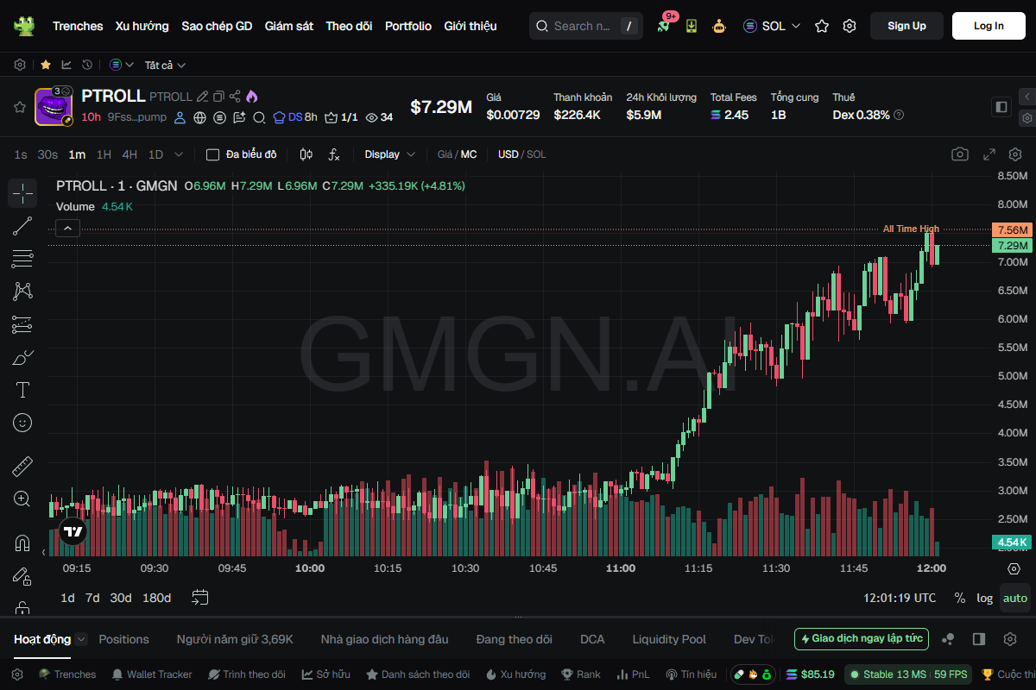Select the XABCD pattern tool
The height and width of the screenshot is (690, 1036).
pyautogui.click(x=22, y=292)
